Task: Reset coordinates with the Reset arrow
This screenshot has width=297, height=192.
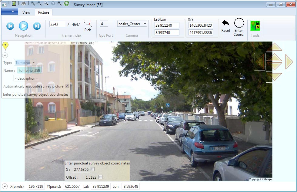Action: (226, 26)
